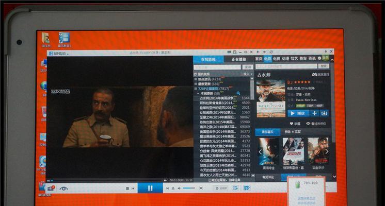Refresh the browser panel
The height and width of the screenshot is (206, 385).
(x=271, y=52)
